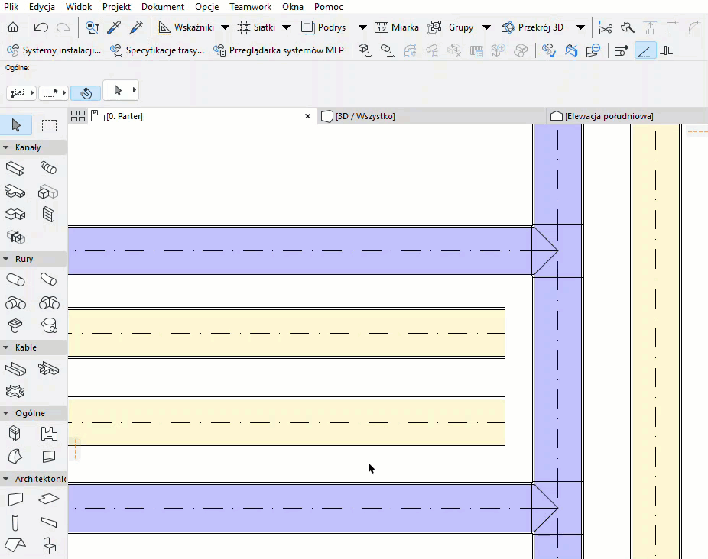Viewport: 708px width, 559px height.
Task: Toggle the highlighted line routing option
Action: coord(645,50)
